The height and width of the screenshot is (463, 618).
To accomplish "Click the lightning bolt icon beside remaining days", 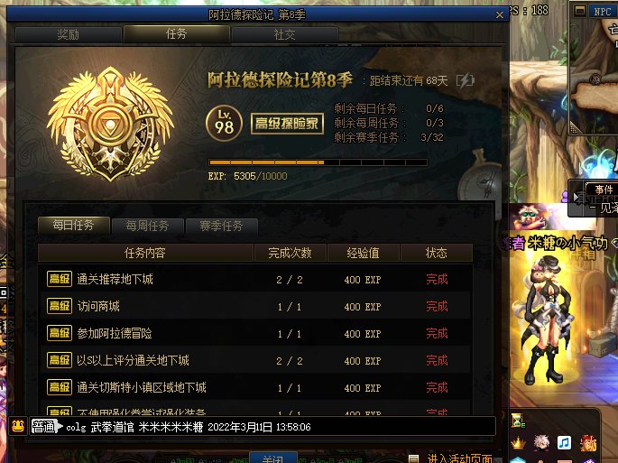I will [x=465, y=80].
